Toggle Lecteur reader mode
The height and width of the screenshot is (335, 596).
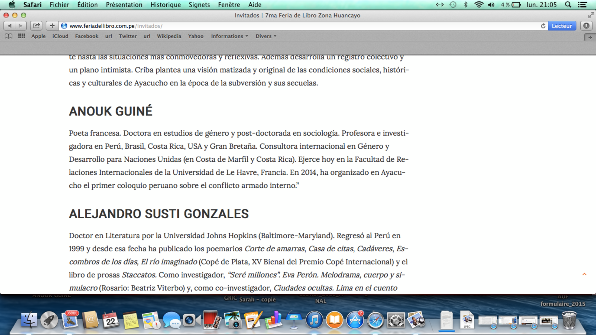(562, 26)
